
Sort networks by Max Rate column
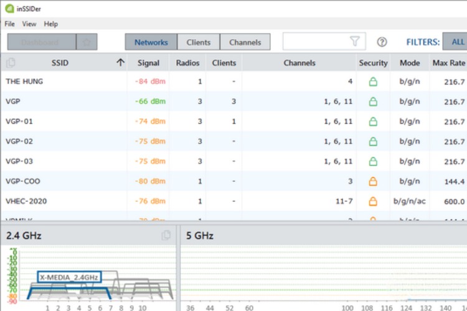tap(448, 63)
